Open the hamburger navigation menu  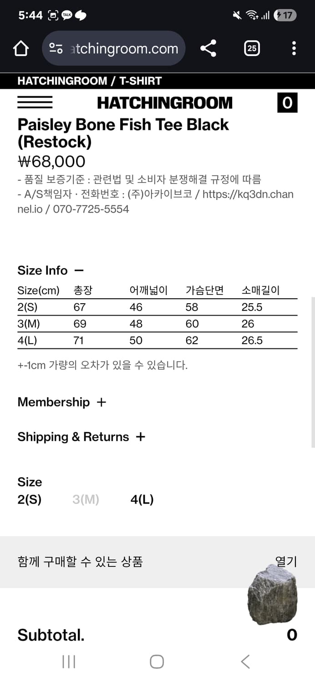tap(35, 102)
